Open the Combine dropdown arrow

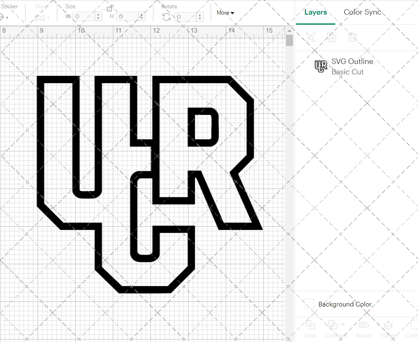point(342,325)
